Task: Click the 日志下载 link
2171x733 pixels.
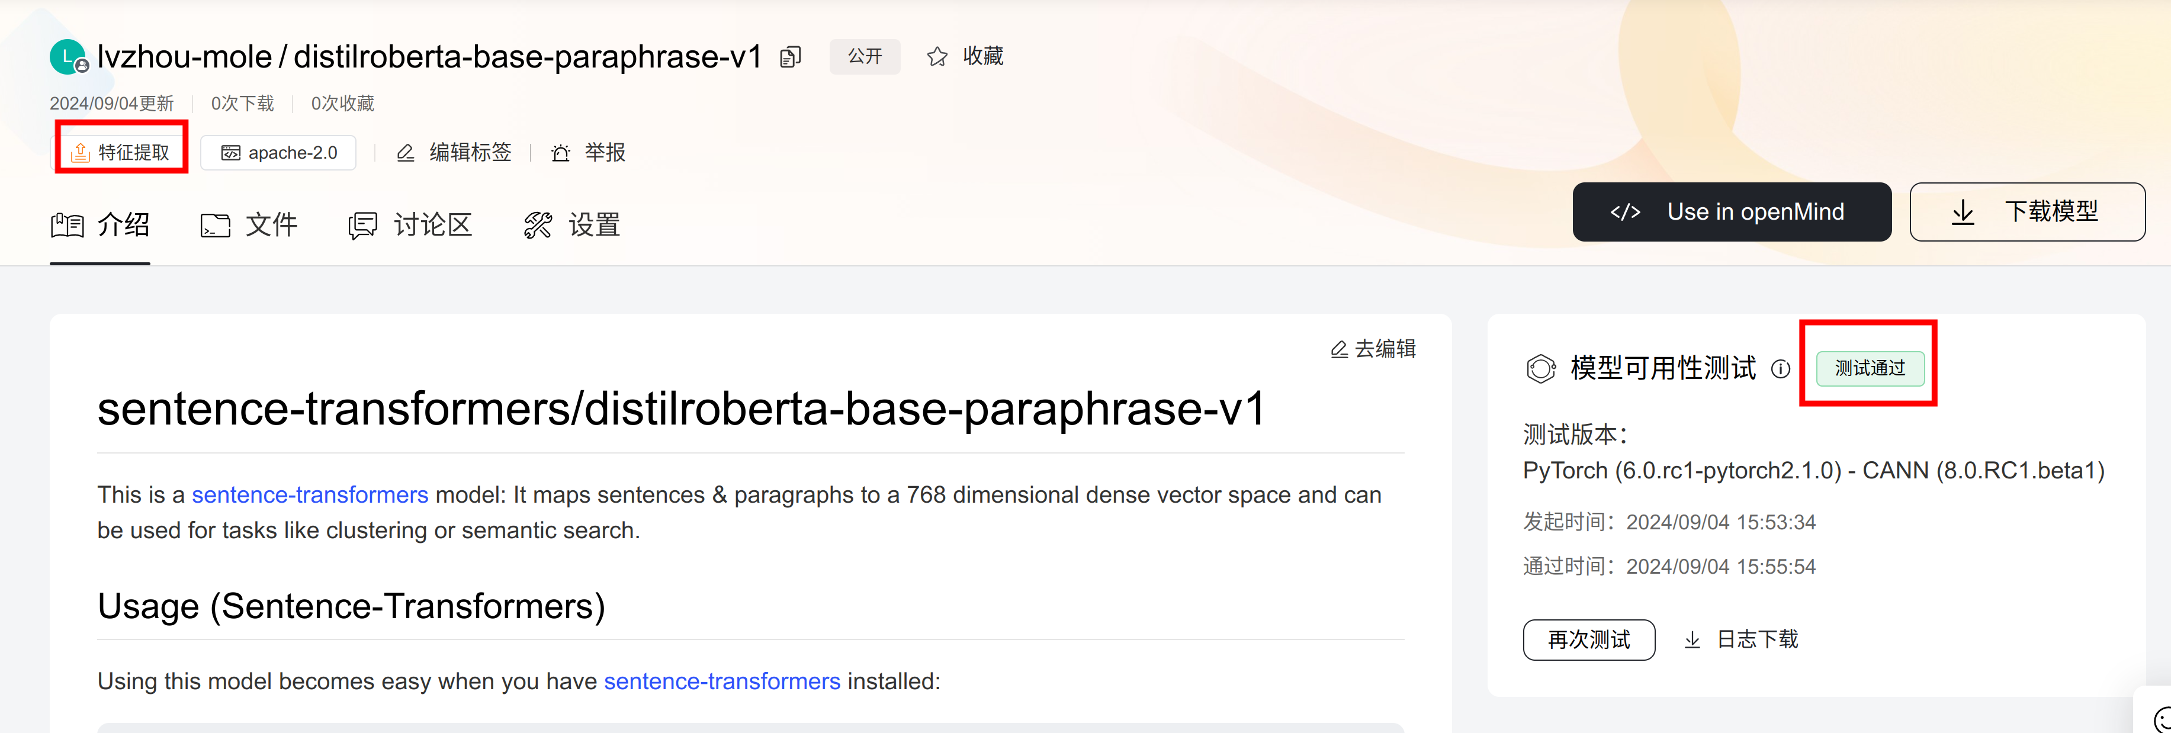Action: 1741,640
